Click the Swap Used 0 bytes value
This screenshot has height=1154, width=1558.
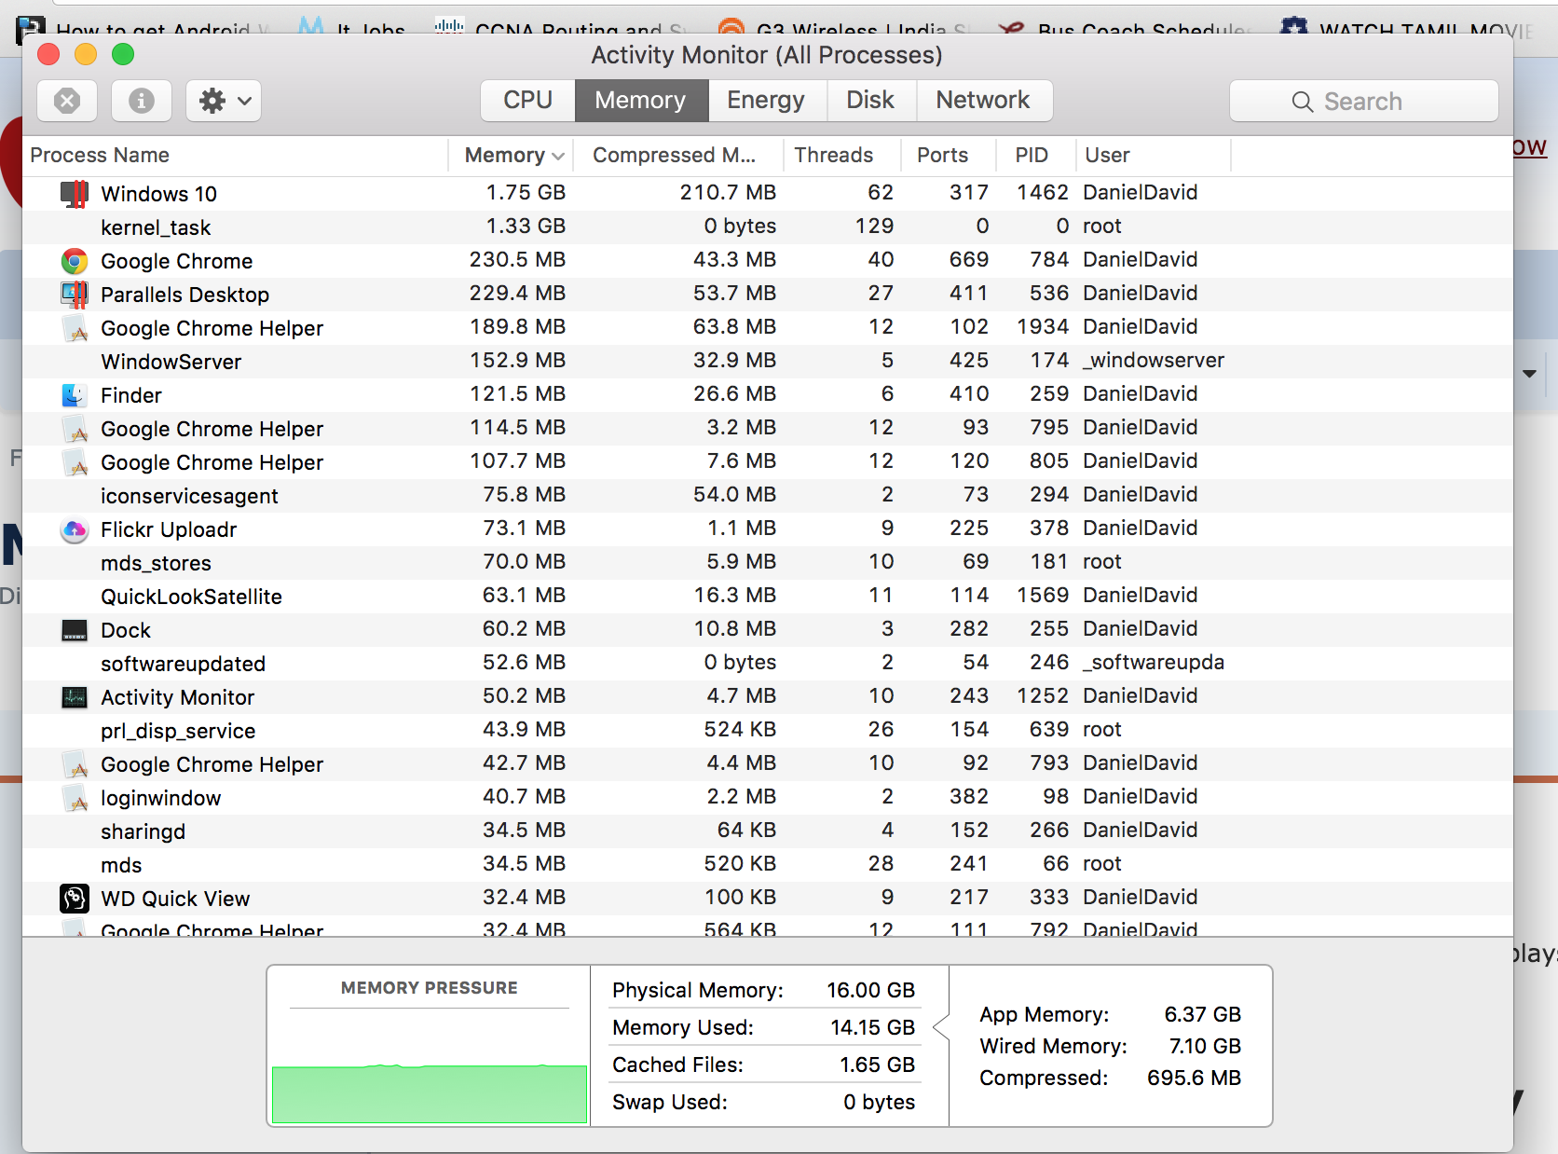coord(879,1102)
